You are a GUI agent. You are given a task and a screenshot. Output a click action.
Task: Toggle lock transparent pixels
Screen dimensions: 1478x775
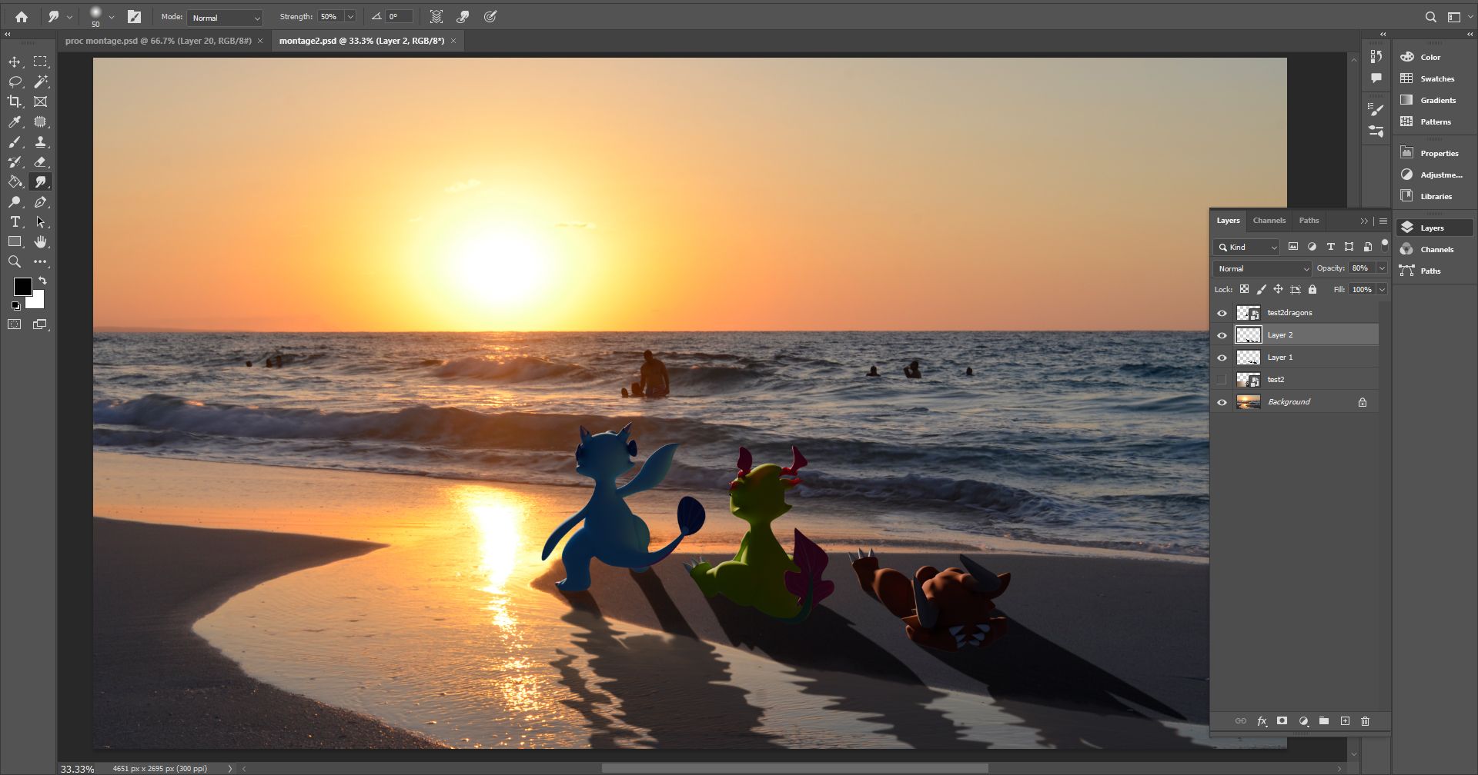[x=1244, y=290]
